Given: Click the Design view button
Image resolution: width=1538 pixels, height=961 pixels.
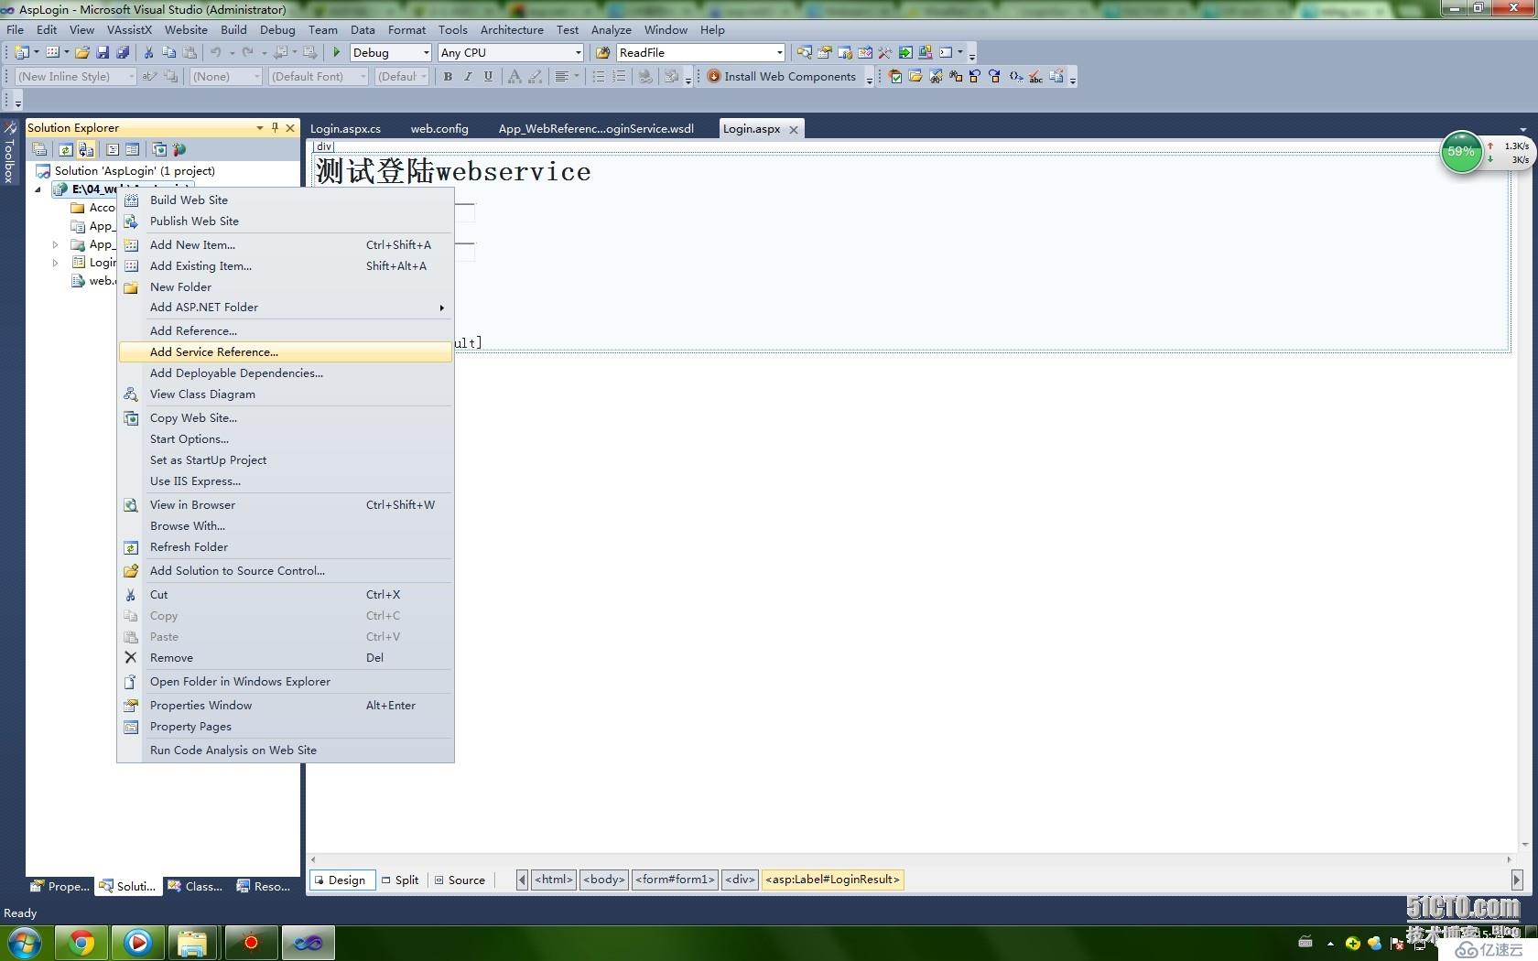Looking at the screenshot, I should tap(341, 880).
